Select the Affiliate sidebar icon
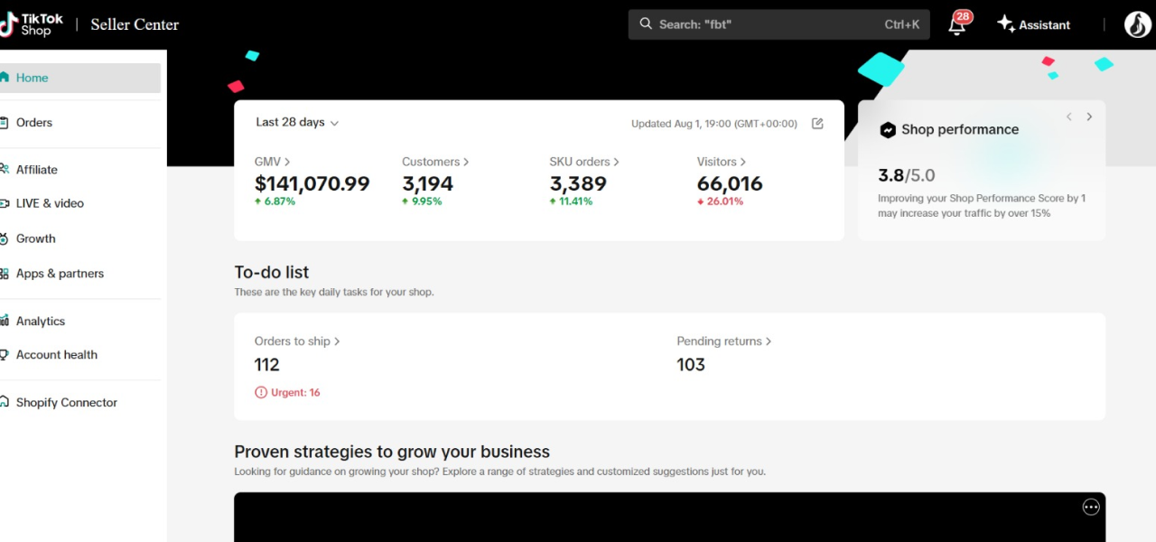The image size is (1156, 542). [7, 169]
